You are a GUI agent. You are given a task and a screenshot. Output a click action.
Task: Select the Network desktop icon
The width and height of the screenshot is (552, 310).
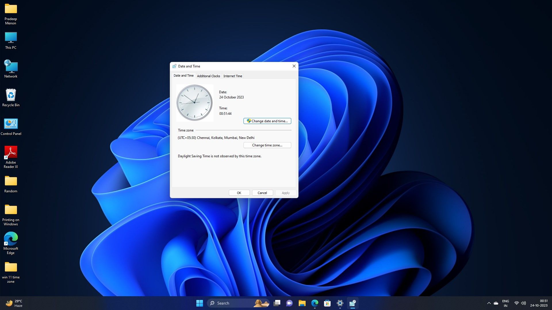click(11, 69)
